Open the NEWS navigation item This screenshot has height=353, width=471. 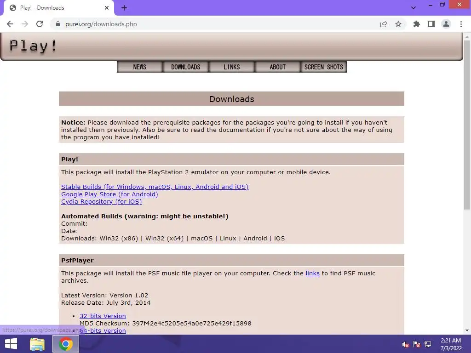[140, 67]
